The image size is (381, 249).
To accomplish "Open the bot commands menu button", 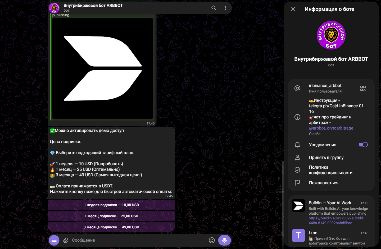I will coord(54,240).
